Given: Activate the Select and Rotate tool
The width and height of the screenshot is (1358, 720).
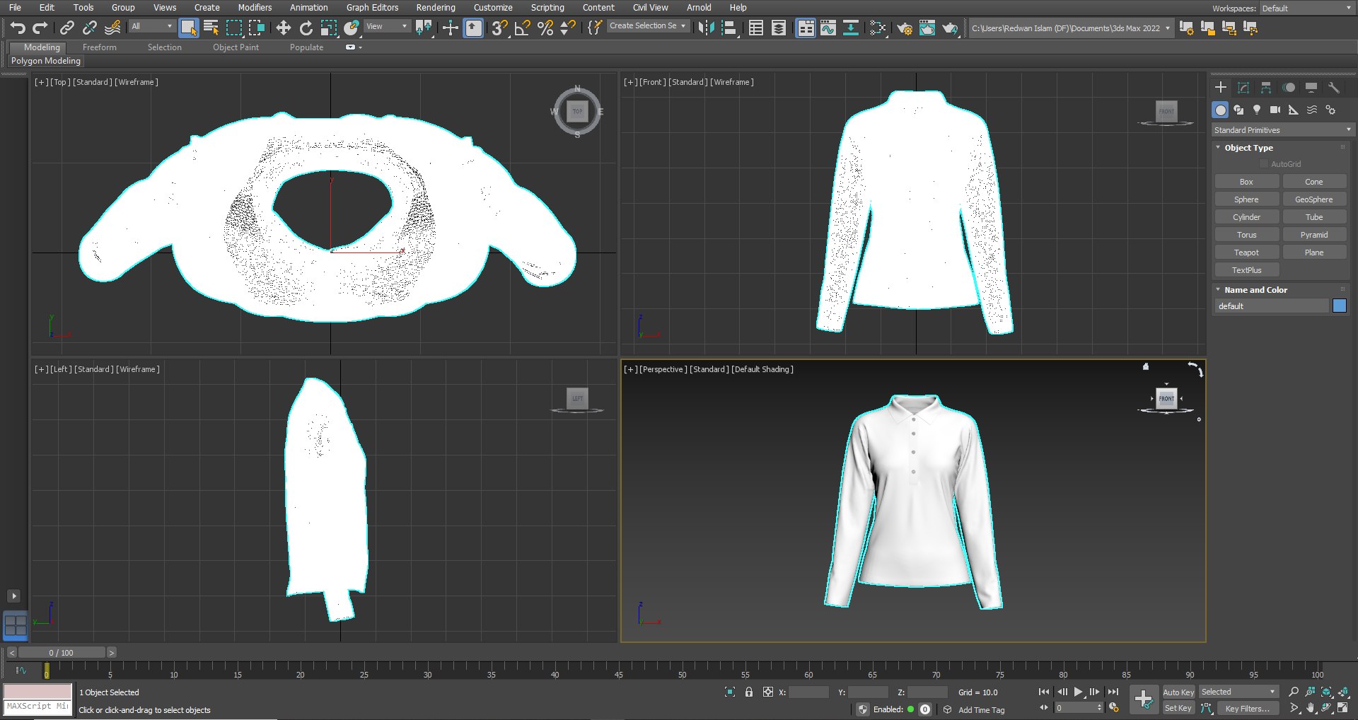Looking at the screenshot, I should tap(306, 28).
